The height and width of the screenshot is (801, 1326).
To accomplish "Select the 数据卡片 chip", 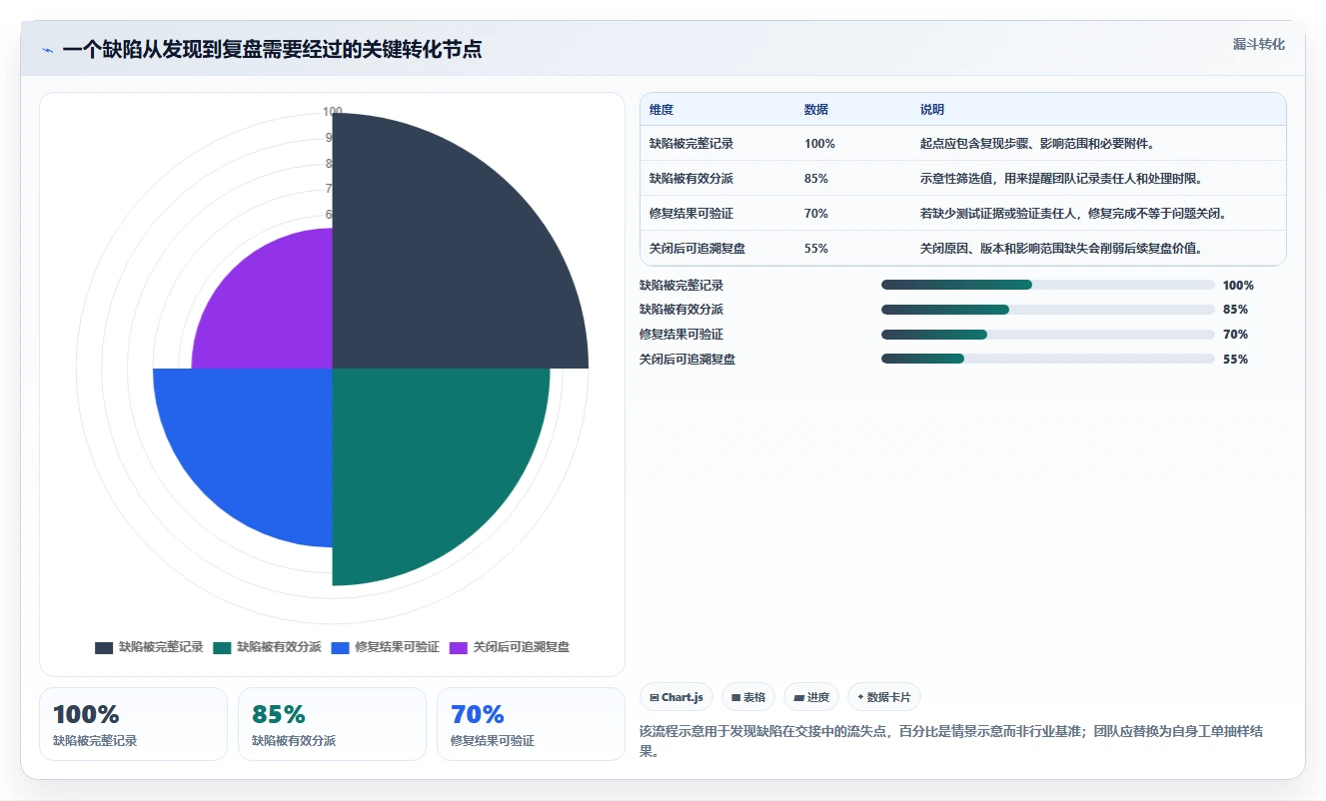I will pos(884,697).
